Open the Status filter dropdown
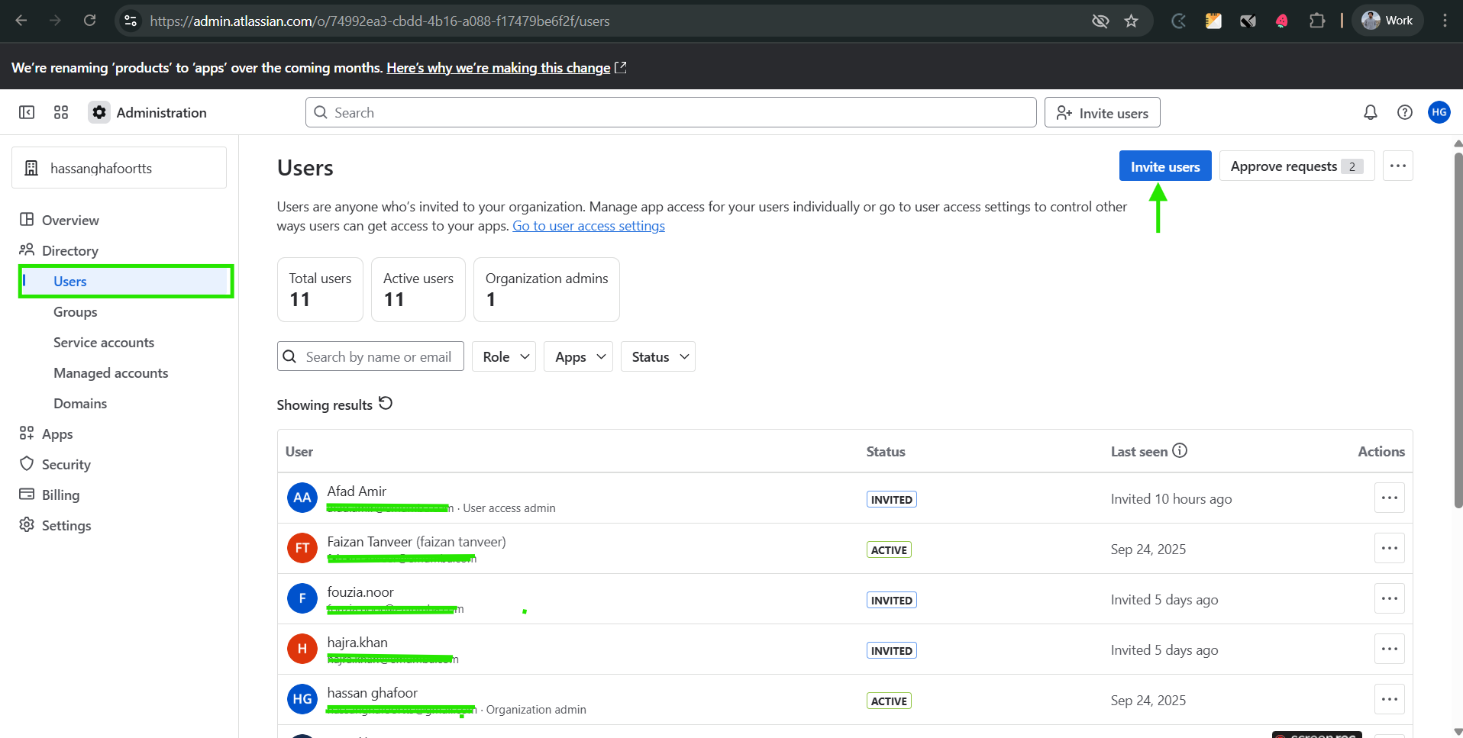This screenshot has width=1463, height=738. coord(657,356)
